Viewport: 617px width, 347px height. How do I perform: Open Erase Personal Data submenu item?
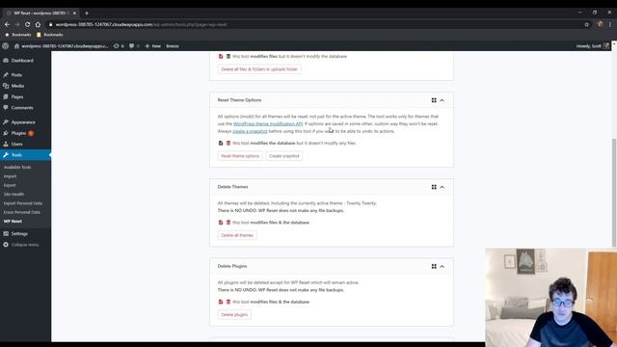22,212
